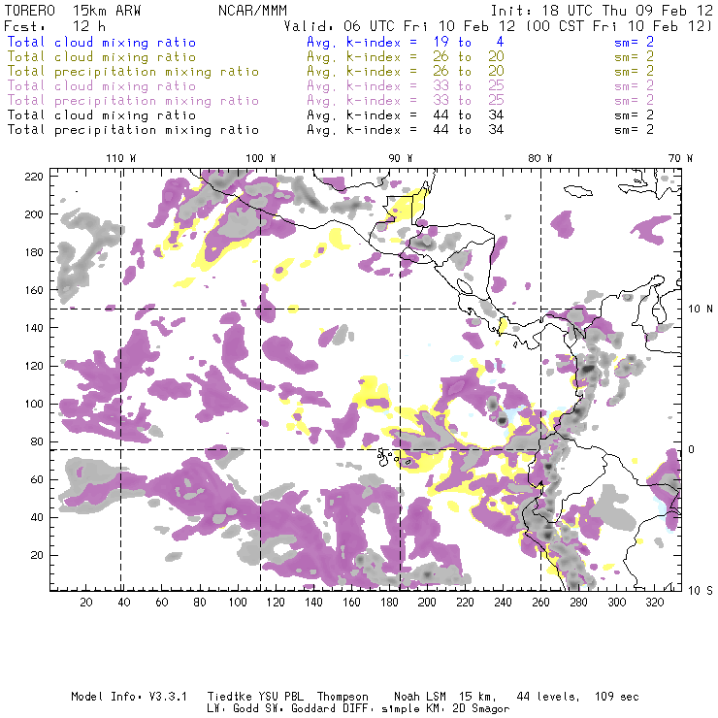The height and width of the screenshot is (718, 718).
Task: Click the black 'Total precipitation mixing ratio' legend line
Action: point(133,130)
